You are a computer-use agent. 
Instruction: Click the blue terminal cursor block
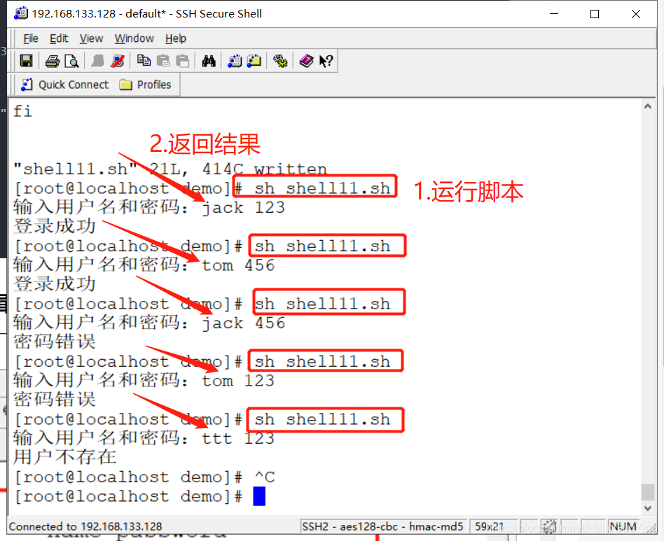tap(259, 496)
